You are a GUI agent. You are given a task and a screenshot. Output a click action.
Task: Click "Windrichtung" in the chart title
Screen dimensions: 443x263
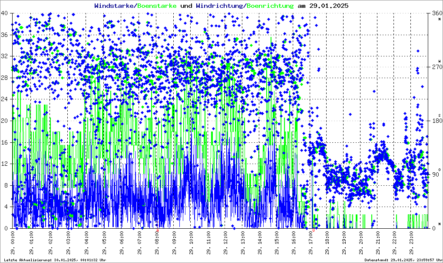tap(219, 6)
